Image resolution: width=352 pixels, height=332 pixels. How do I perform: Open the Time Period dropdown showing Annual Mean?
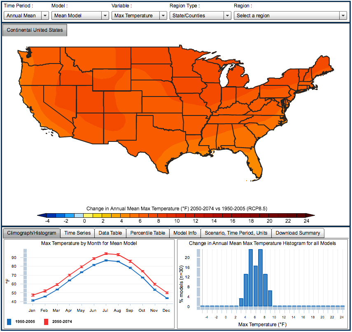[x=26, y=16]
